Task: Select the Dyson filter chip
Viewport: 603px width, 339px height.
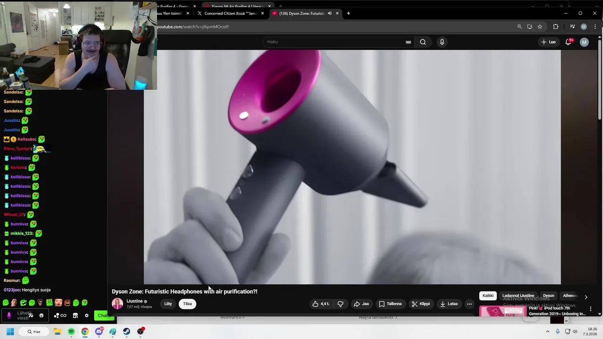Action: [548, 296]
